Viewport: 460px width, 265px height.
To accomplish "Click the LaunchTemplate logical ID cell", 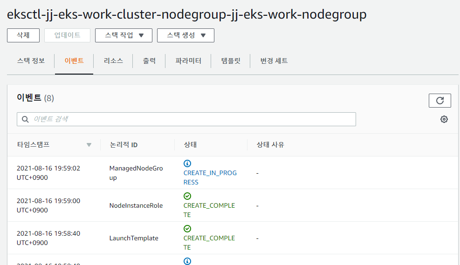I will [134, 238].
